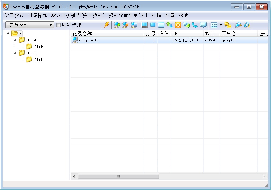Click the orange shutdown power icon

pos(178,25)
